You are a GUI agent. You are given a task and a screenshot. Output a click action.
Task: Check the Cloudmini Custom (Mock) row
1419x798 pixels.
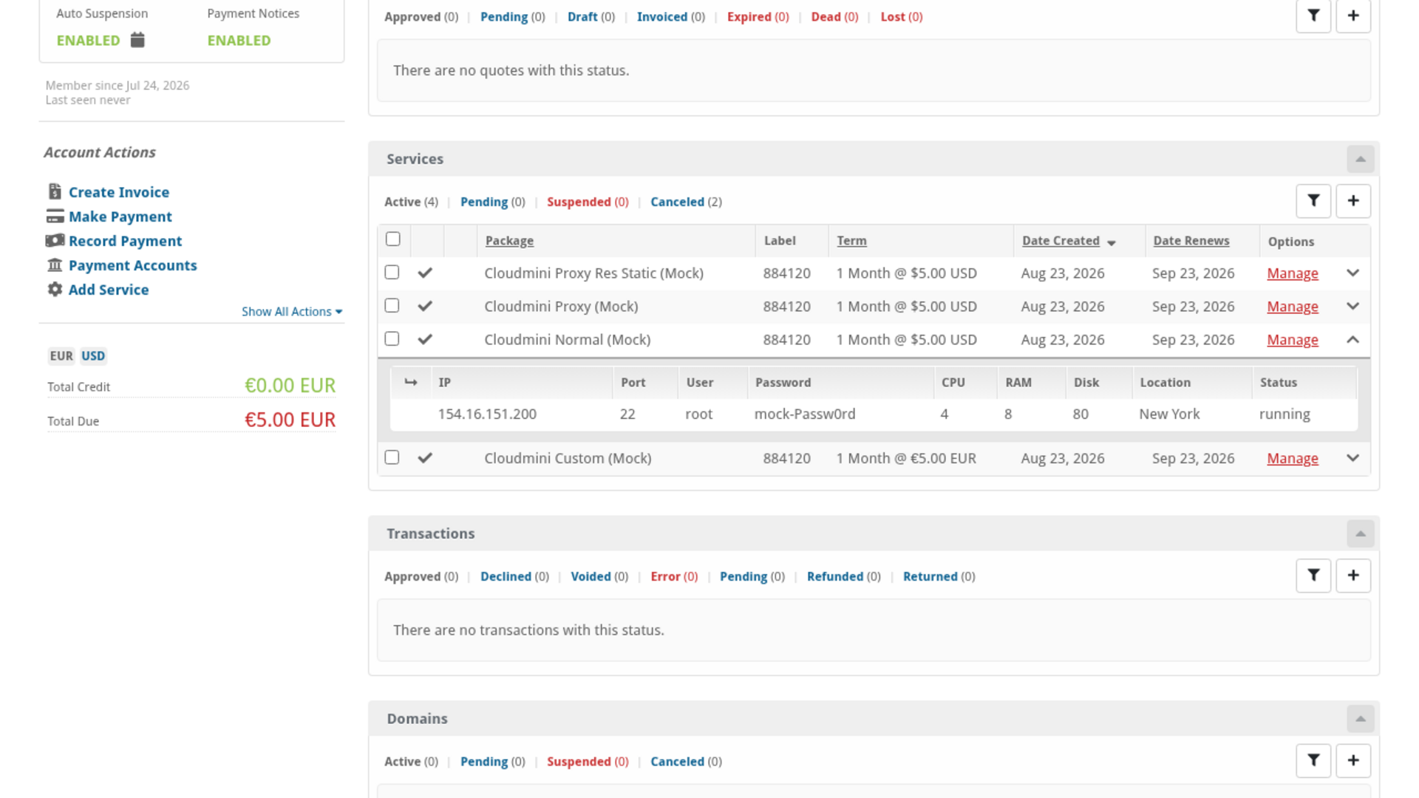pyautogui.click(x=392, y=457)
